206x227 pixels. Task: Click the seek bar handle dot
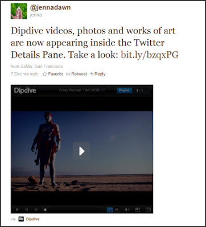click(x=45, y=209)
